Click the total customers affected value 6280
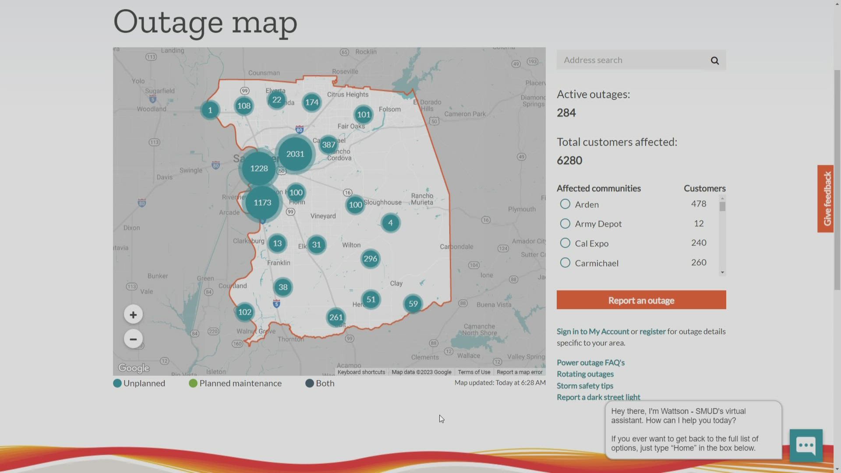The height and width of the screenshot is (473, 841). click(569, 160)
